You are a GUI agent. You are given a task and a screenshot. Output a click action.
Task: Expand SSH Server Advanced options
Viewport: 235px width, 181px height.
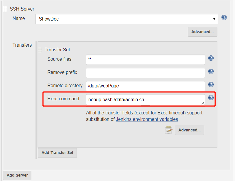click(202, 32)
